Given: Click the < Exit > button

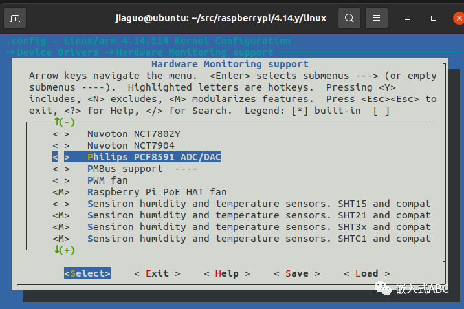Looking at the screenshot, I should (157, 273).
